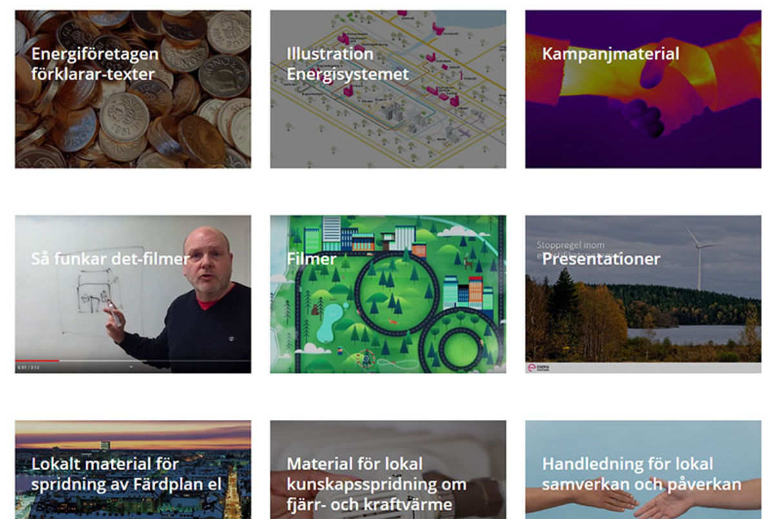Open the Kampanjmaterial link
The height and width of the screenshot is (519, 780).
coord(610,53)
